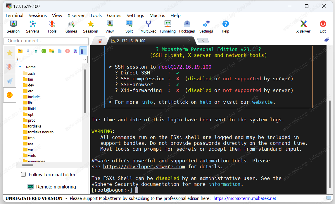Image resolution: width=335 pixels, height=204 pixels.
Task: Open the View menu in the menu bar
Action: [x=57, y=16]
